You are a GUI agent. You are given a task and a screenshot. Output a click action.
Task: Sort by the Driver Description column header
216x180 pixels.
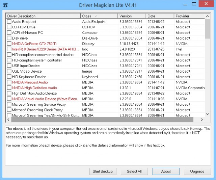tap(43, 16)
